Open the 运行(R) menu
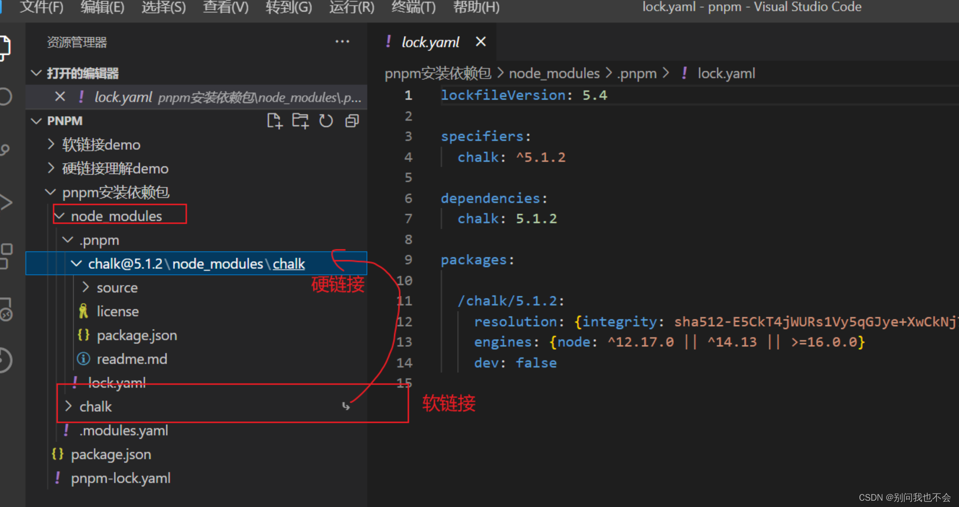The height and width of the screenshot is (507, 959). (x=351, y=7)
